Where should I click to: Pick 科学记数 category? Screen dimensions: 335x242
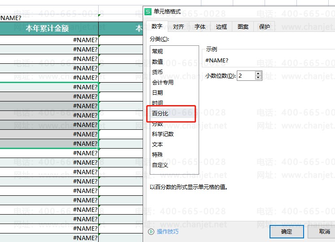click(x=163, y=134)
